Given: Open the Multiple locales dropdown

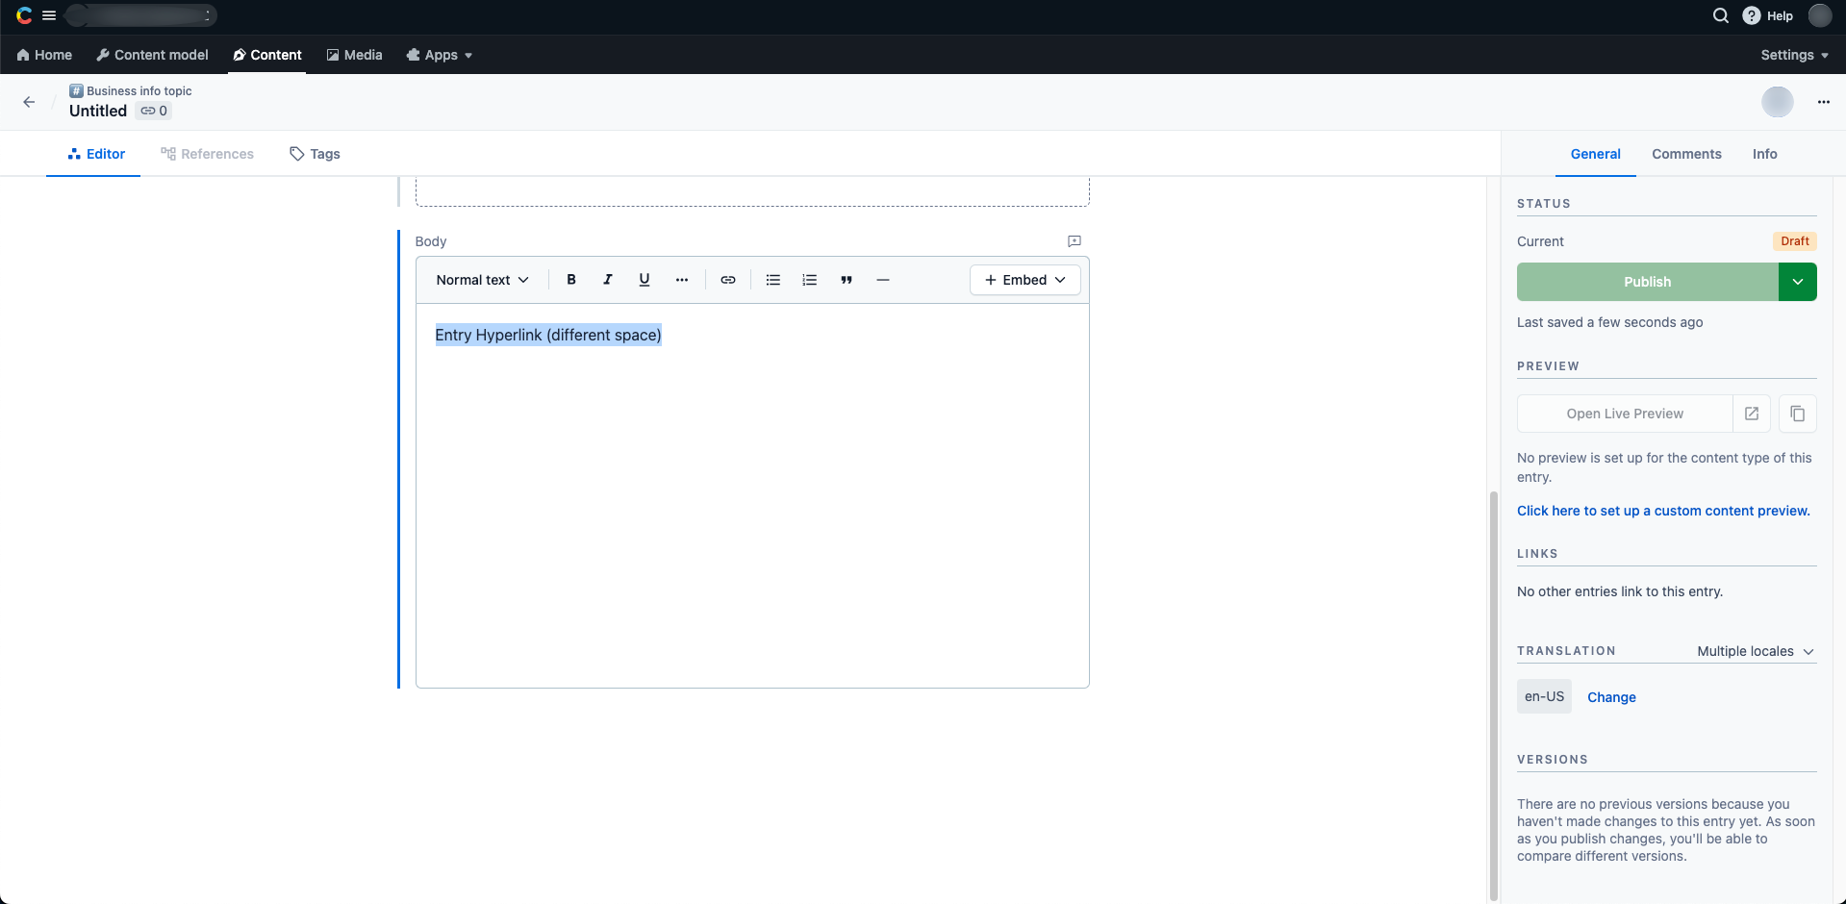Looking at the screenshot, I should pyautogui.click(x=1756, y=651).
